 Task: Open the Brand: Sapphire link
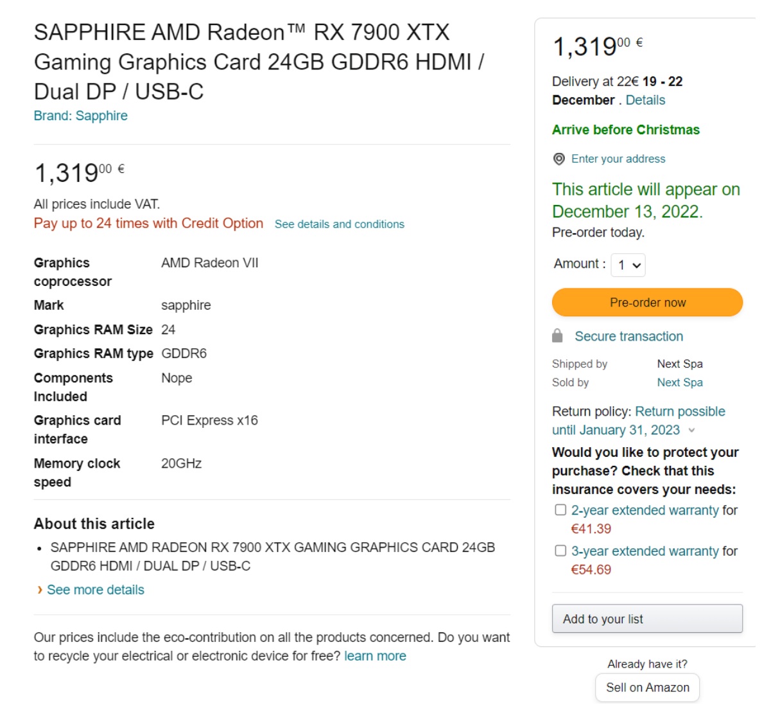81,116
